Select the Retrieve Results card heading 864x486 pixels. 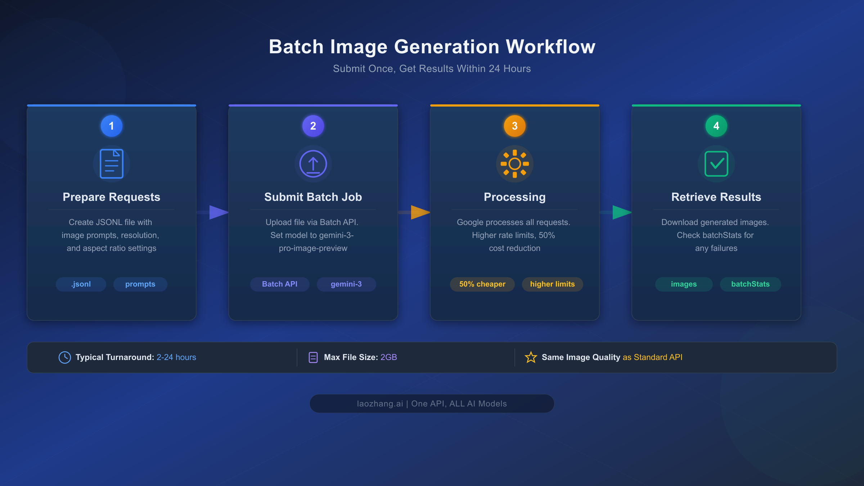coord(716,197)
